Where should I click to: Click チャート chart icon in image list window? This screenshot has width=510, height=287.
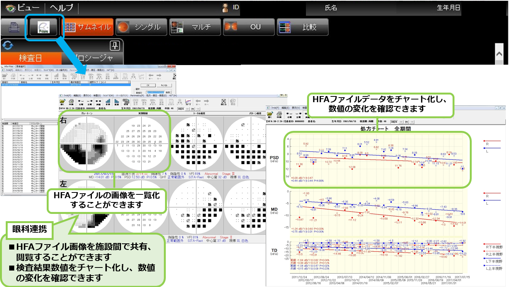click(x=188, y=102)
